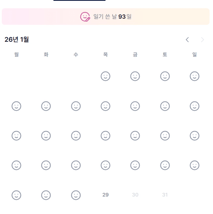213x214 pixels.
Task: Click the next month arrow
Action: pyautogui.click(x=203, y=40)
